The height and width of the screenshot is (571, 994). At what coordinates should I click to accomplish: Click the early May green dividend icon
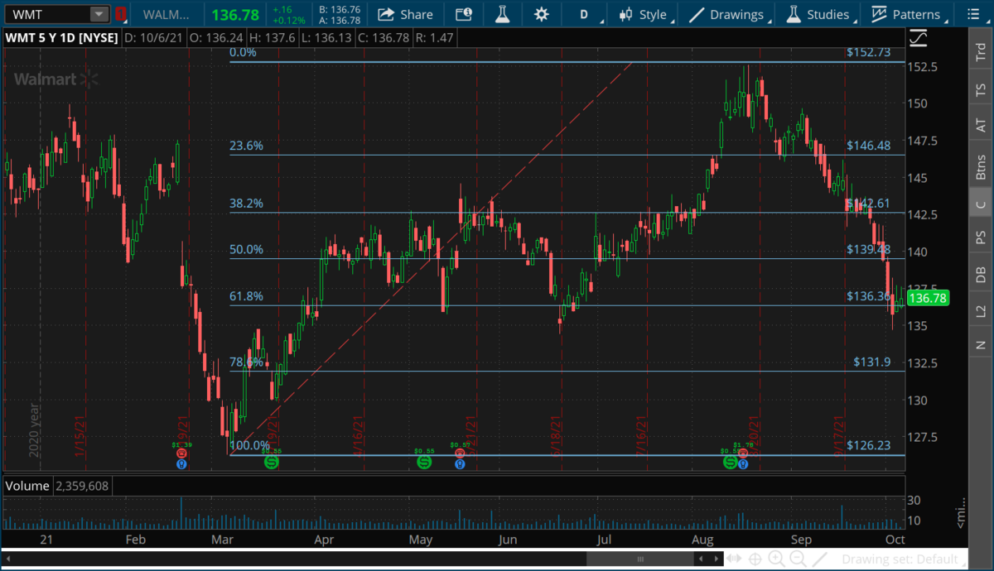point(423,462)
